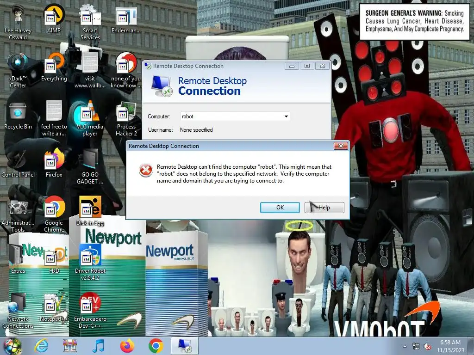Launch Chrome from the taskbar
The height and width of the screenshot is (355, 474).
(156, 346)
